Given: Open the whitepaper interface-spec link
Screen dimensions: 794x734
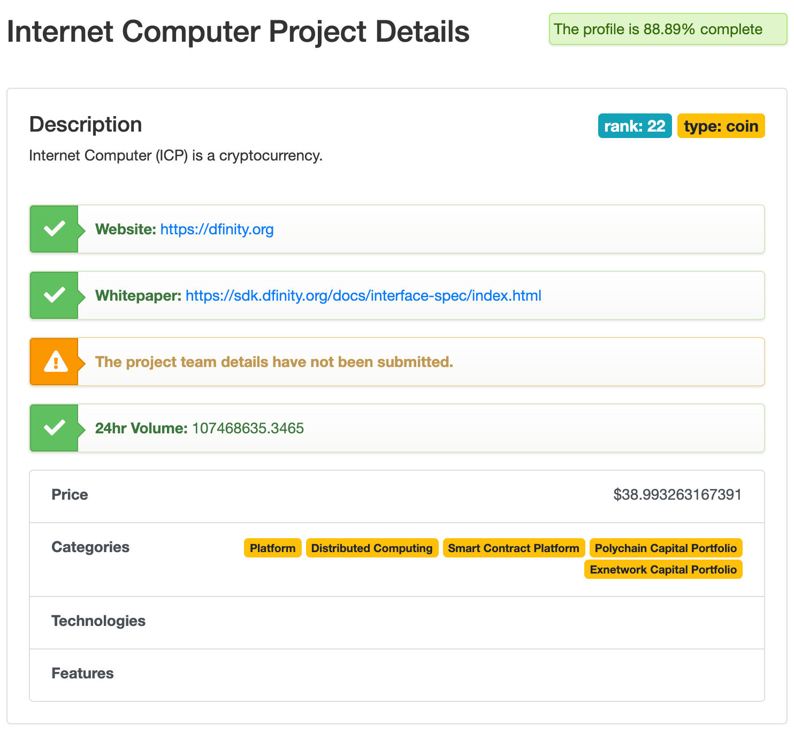Looking at the screenshot, I should tap(363, 295).
